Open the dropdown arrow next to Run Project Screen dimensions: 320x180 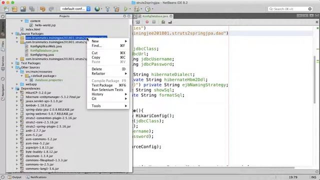pos(130,9)
